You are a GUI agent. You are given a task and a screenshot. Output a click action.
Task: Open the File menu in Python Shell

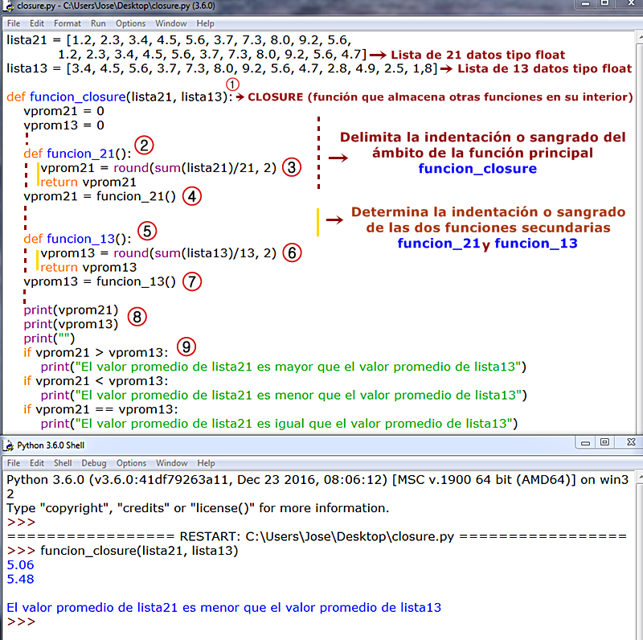(x=14, y=463)
